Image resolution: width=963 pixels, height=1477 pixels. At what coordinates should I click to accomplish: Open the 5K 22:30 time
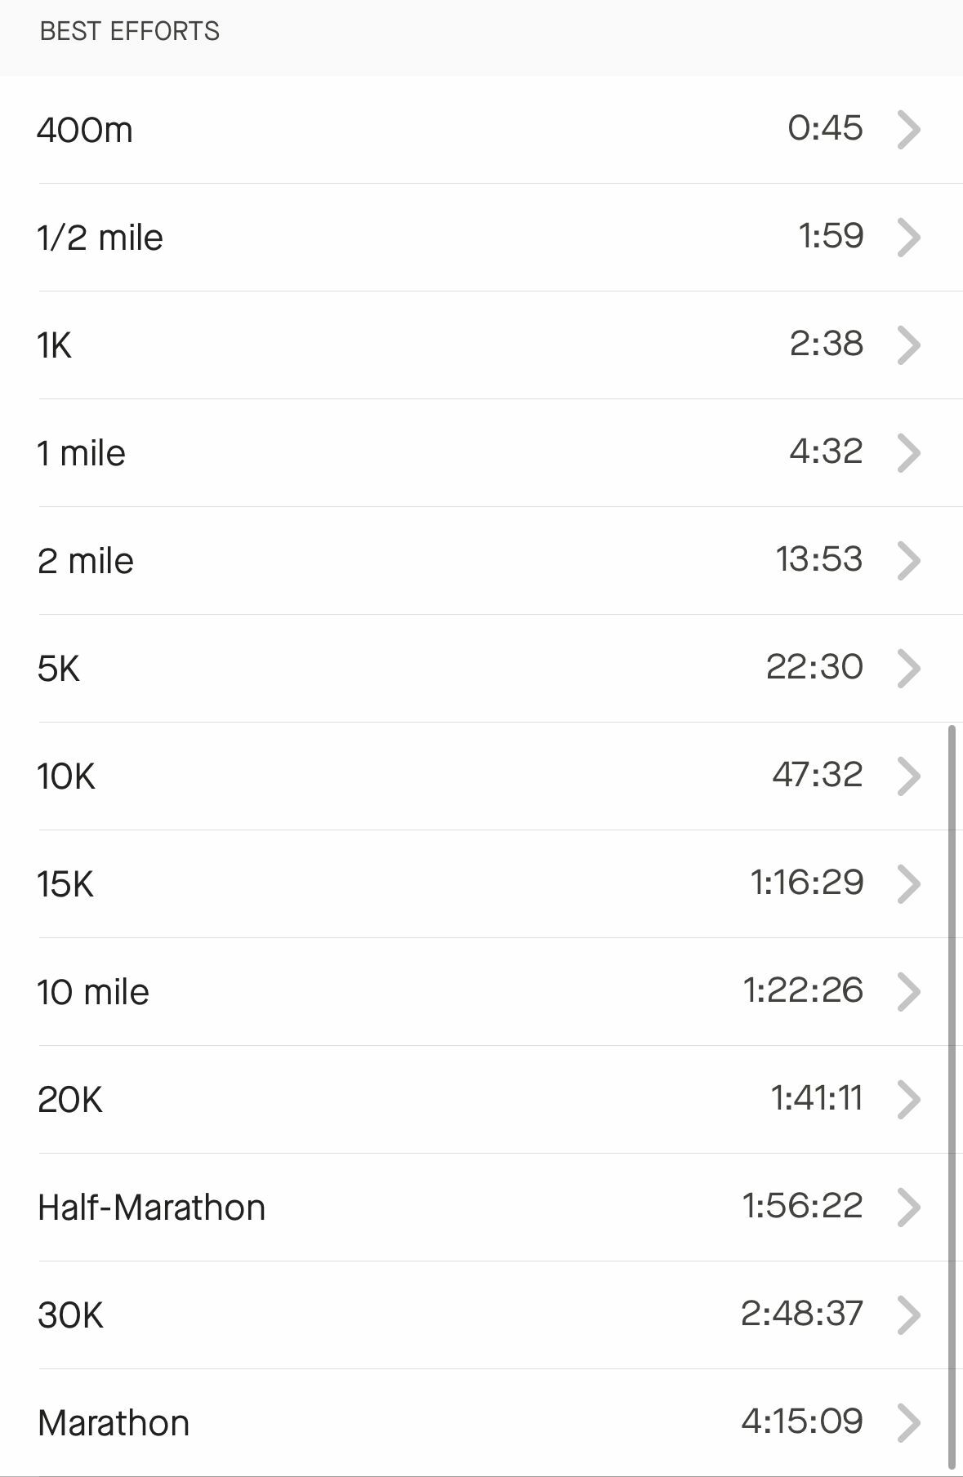coord(814,667)
